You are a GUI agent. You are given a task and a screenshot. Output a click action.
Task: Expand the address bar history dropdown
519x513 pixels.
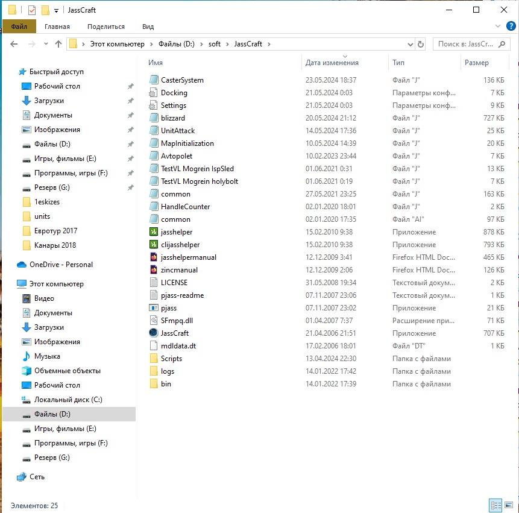[x=410, y=45]
